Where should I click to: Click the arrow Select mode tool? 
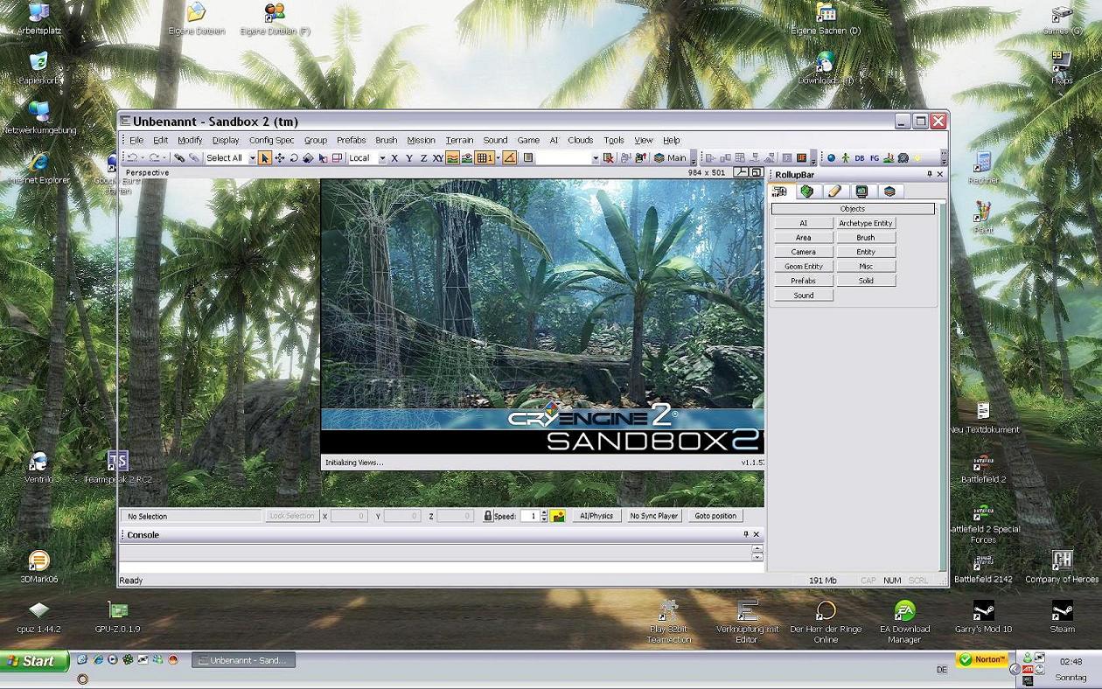click(265, 158)
